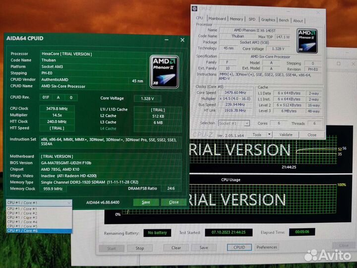357x268 pixels.
Task: Click the Validate button in CPU-Z
Action: pos(286,134)
